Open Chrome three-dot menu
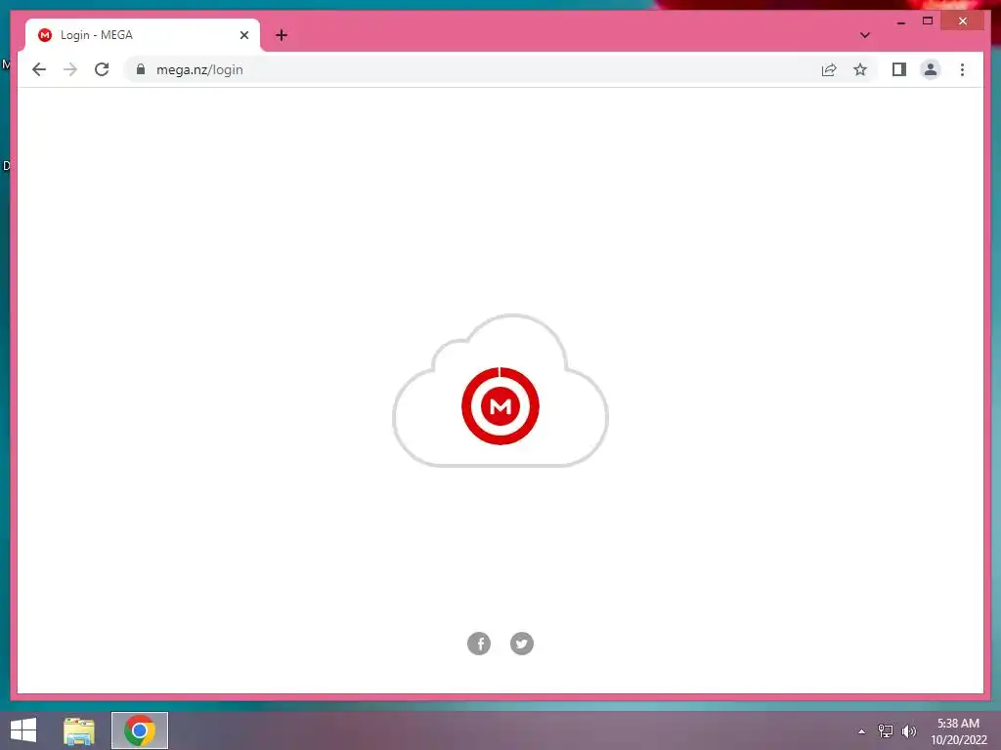This screenshot has height=750, width=1001. coord(962,69)
